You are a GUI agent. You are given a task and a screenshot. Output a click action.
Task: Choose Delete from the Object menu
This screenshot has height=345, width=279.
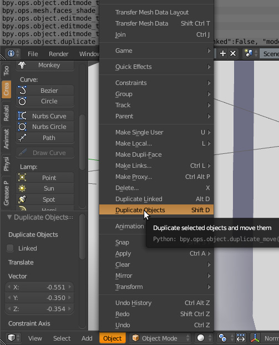[156, 188]
